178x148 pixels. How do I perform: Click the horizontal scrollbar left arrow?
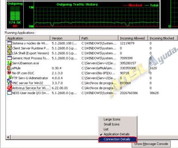[x=8, y=137]
